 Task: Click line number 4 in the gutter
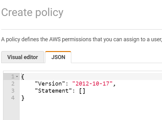(x=13, y=98)
